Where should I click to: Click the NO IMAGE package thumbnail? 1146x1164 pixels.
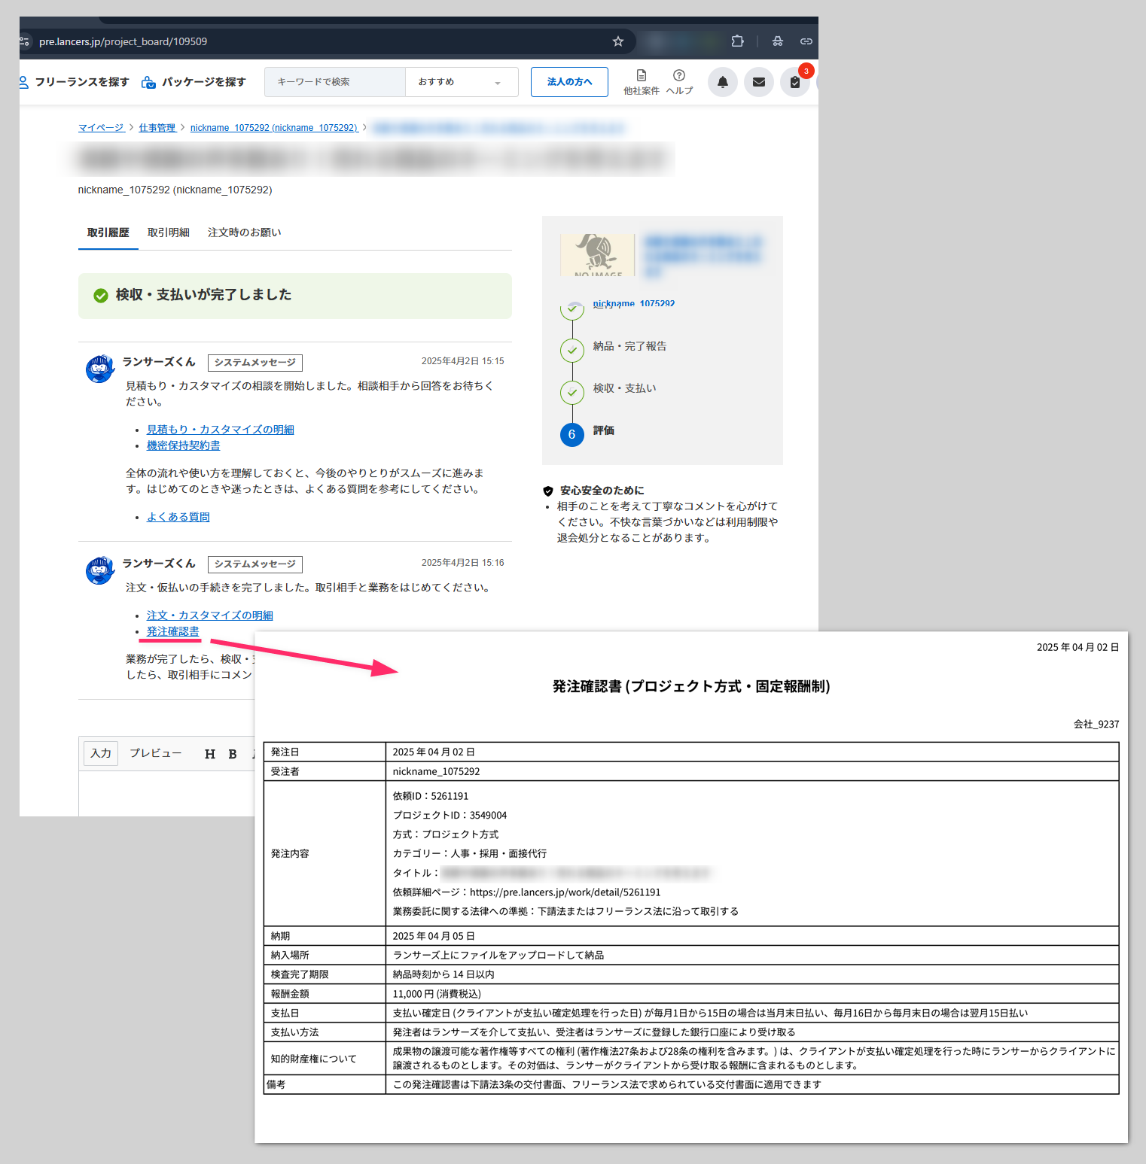598,255
